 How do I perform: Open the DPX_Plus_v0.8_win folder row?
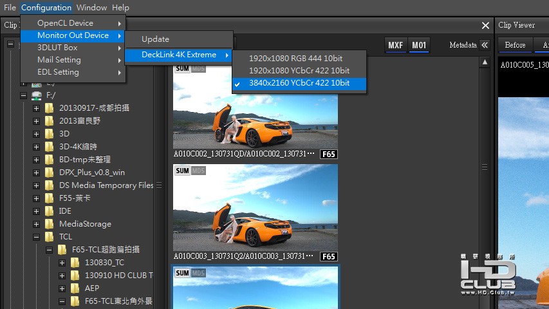click(x=92, y=173)
